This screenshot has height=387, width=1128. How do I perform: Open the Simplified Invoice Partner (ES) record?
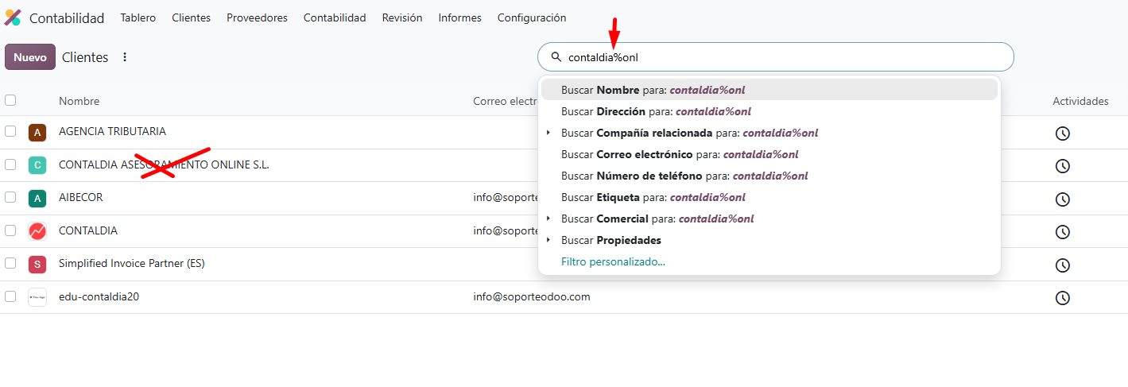click(x=132, y=263)
